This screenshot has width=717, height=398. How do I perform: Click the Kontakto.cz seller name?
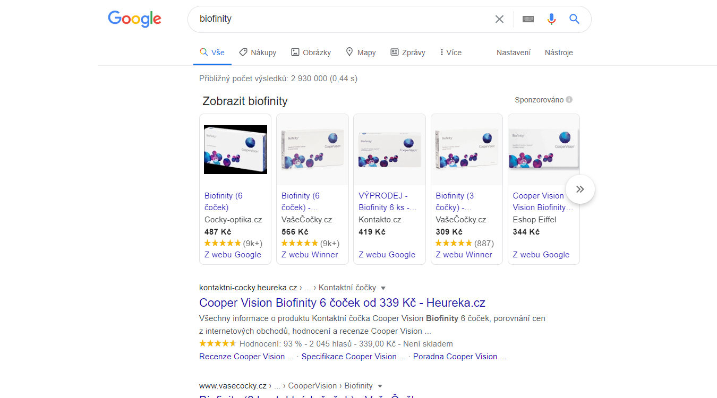point(380,220)
